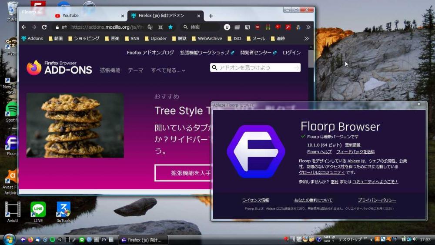The height and width of the screenshot is (245, 435).
Task: Open SNS bookmark folder
Action: pos(132,39)
